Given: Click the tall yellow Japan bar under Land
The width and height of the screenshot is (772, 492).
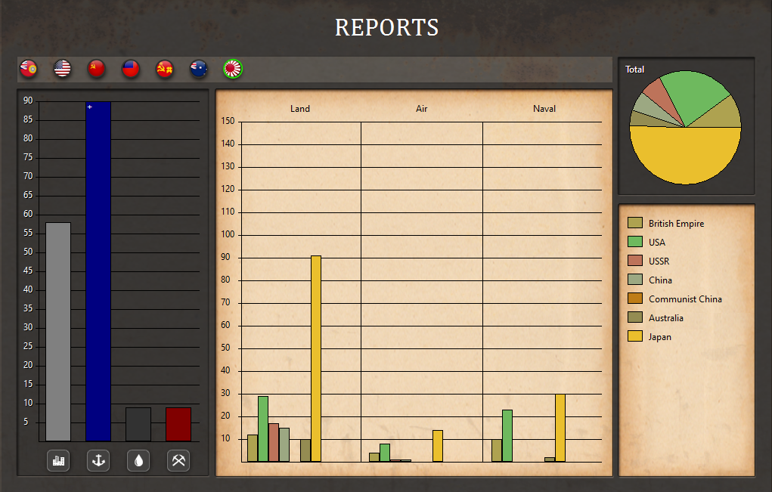Looking at the screenshot, I should pyautogui.click(x=315, y=359).
